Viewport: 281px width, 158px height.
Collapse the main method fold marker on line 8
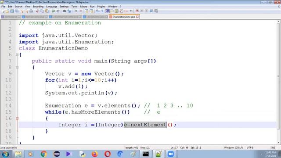(17, 67)
